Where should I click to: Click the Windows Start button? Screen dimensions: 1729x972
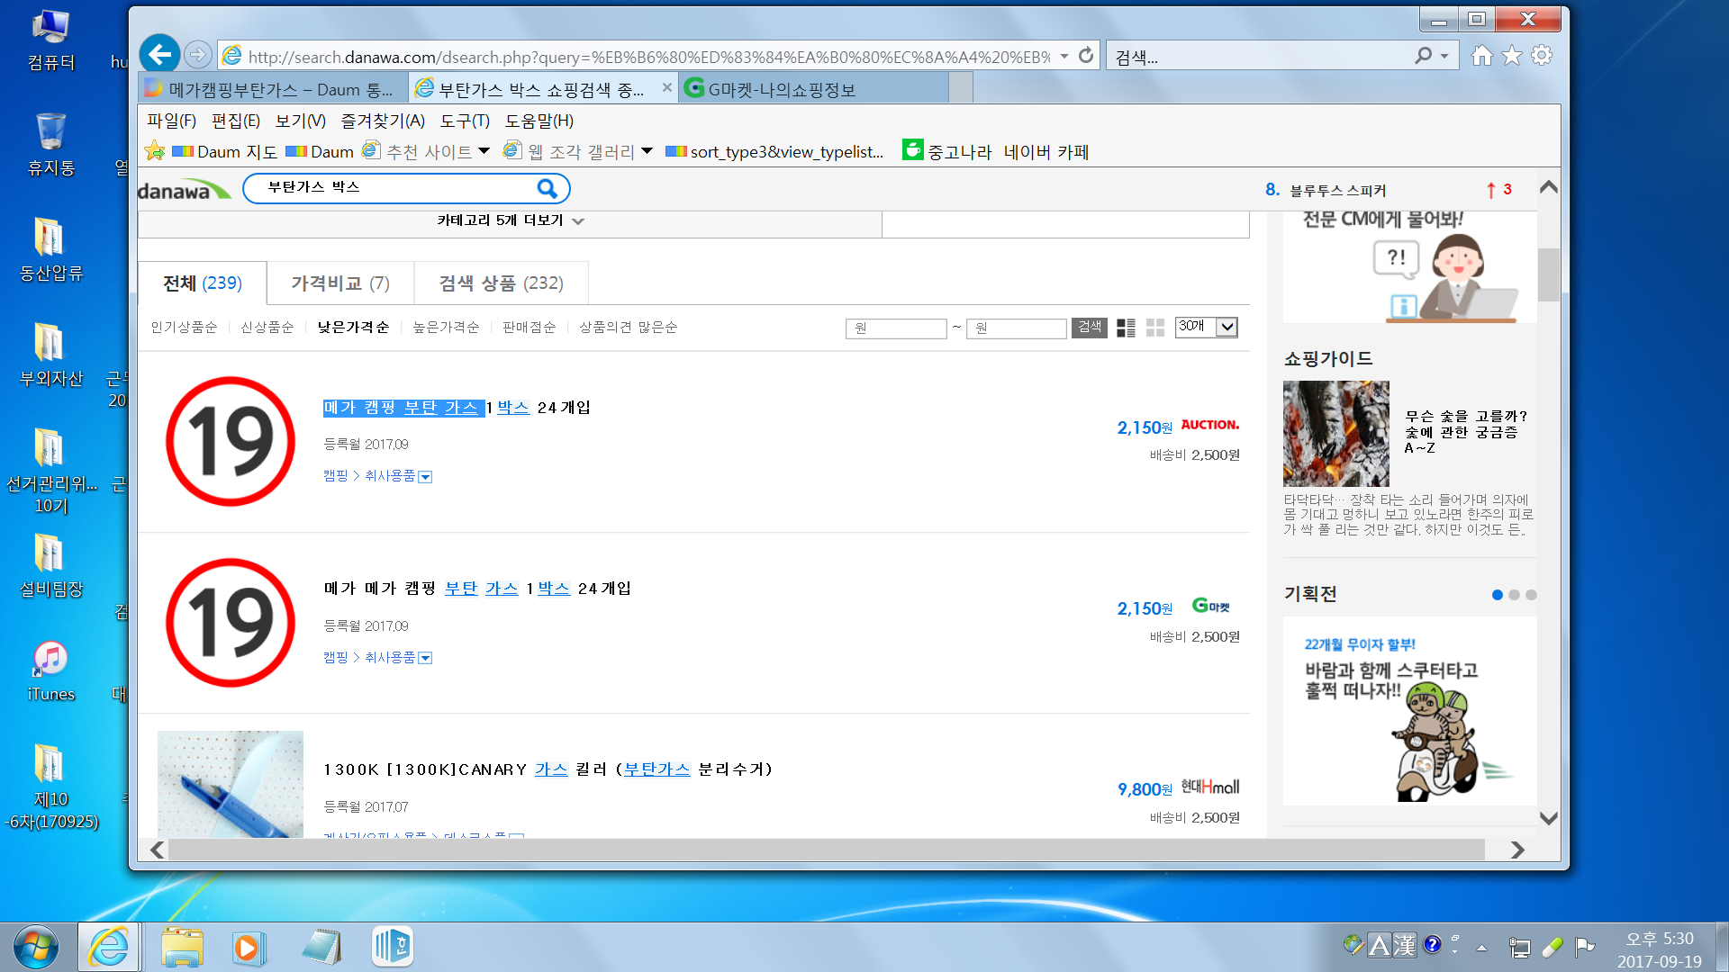coord(36,947)
